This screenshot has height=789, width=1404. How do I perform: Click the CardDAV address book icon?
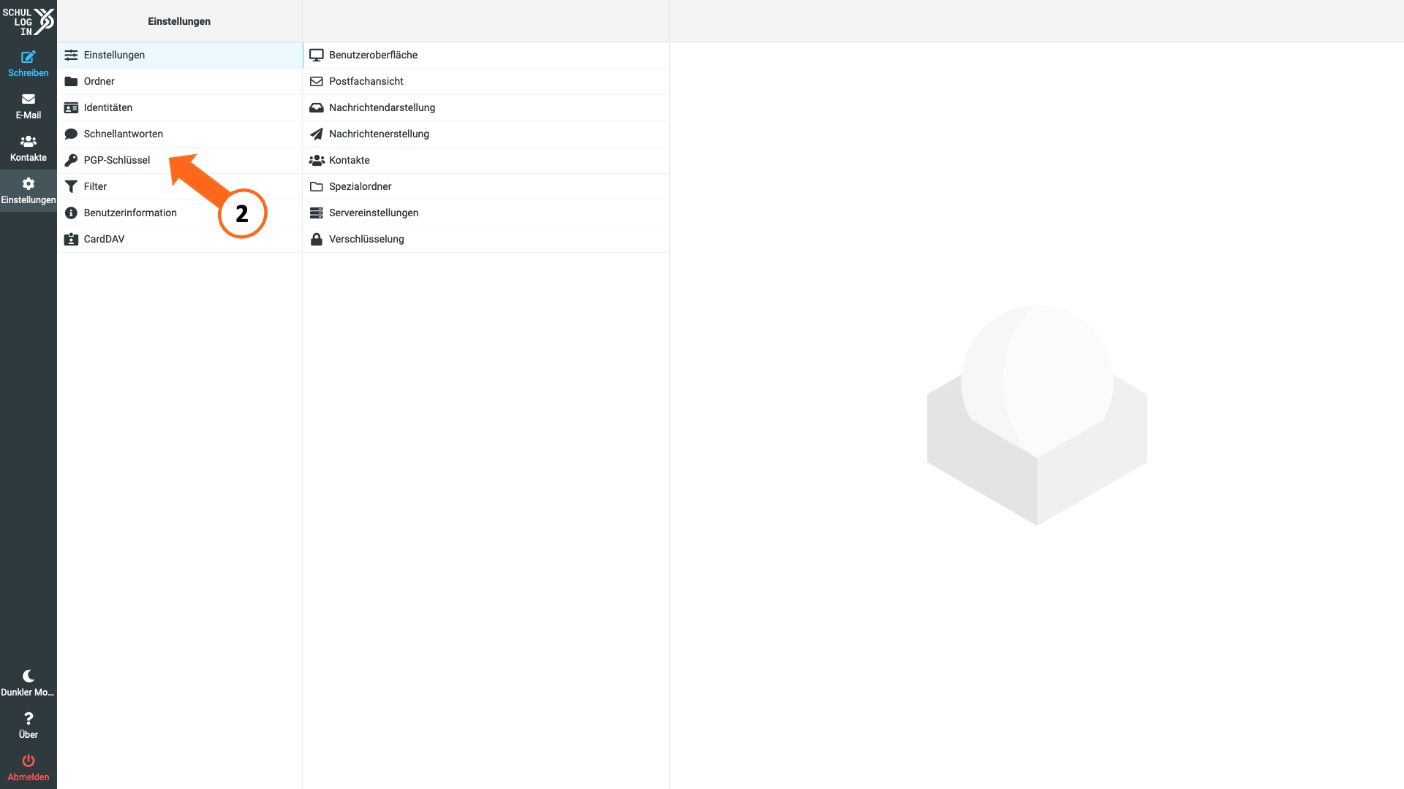tap(71, 239)
